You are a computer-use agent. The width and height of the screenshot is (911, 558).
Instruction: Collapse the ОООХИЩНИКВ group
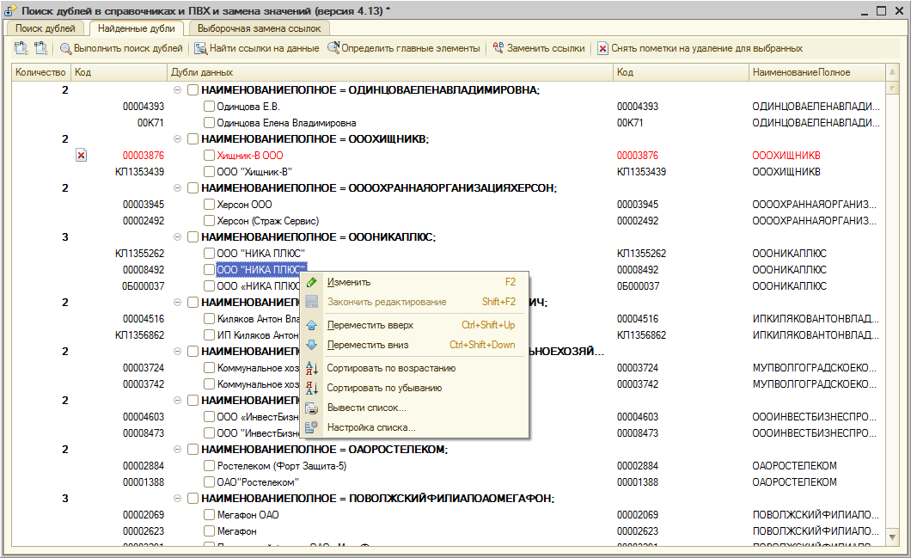(177, 139)
